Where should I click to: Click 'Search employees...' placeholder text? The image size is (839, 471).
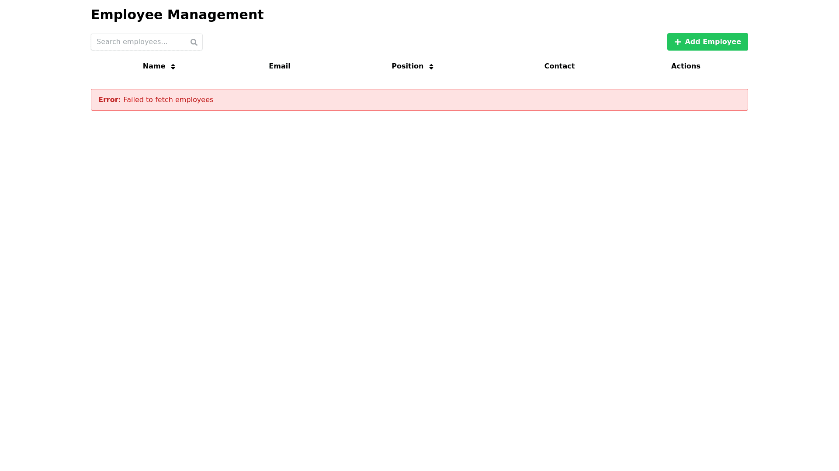click(132, 42)
